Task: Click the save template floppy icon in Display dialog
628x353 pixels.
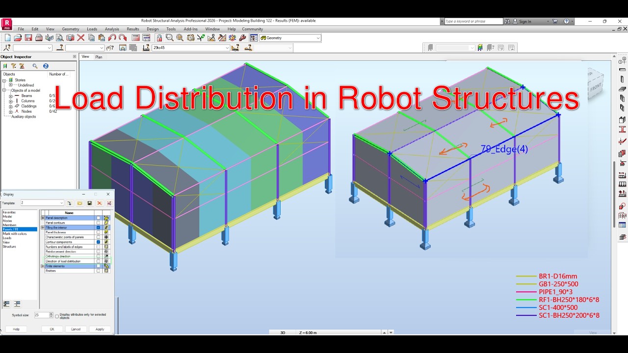Action: point(90,203)
